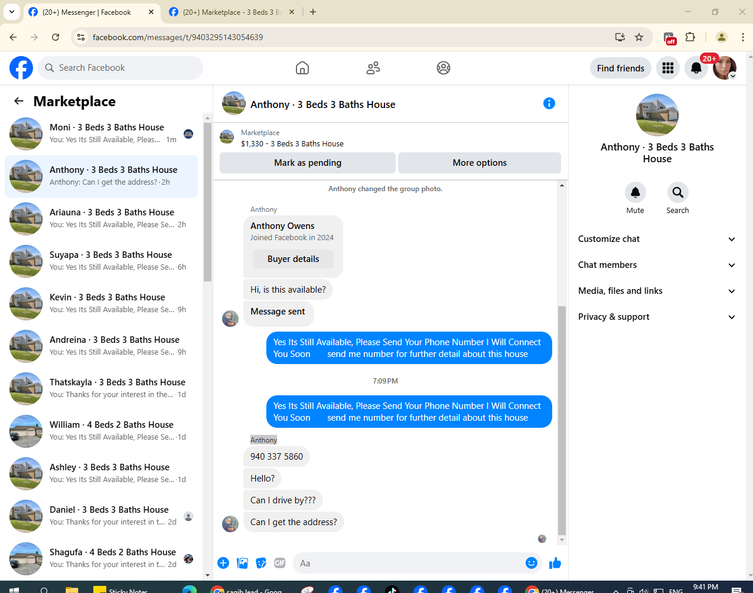
Task: Open William 4 Beds 2 Baths conversation
Action: (102, 431)
